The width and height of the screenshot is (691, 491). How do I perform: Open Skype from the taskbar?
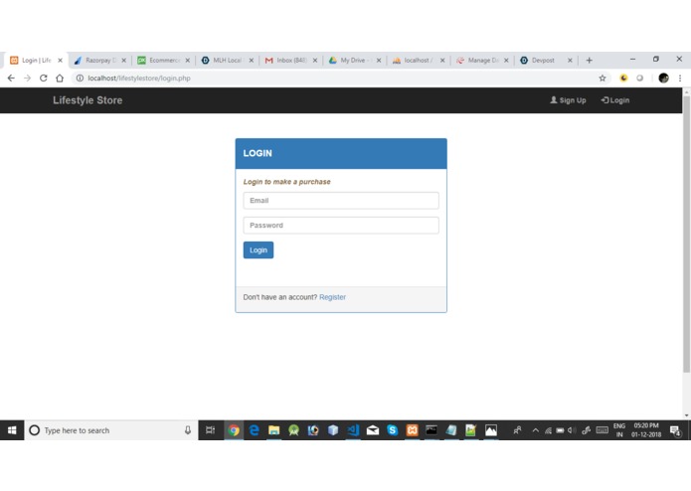392,430
